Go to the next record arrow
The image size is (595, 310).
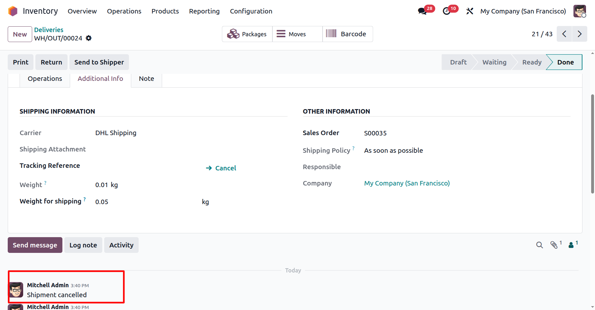point(579,34)
